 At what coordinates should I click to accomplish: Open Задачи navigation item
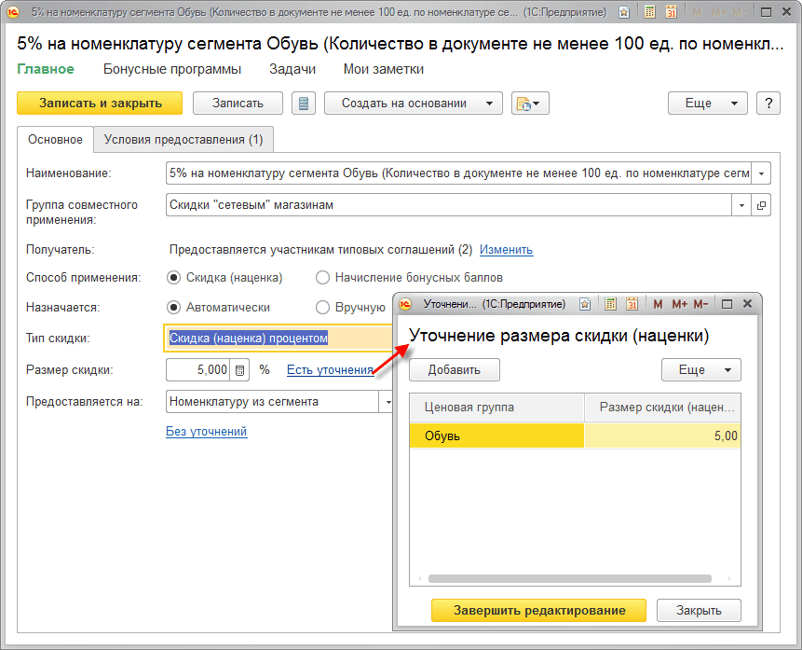292,69
